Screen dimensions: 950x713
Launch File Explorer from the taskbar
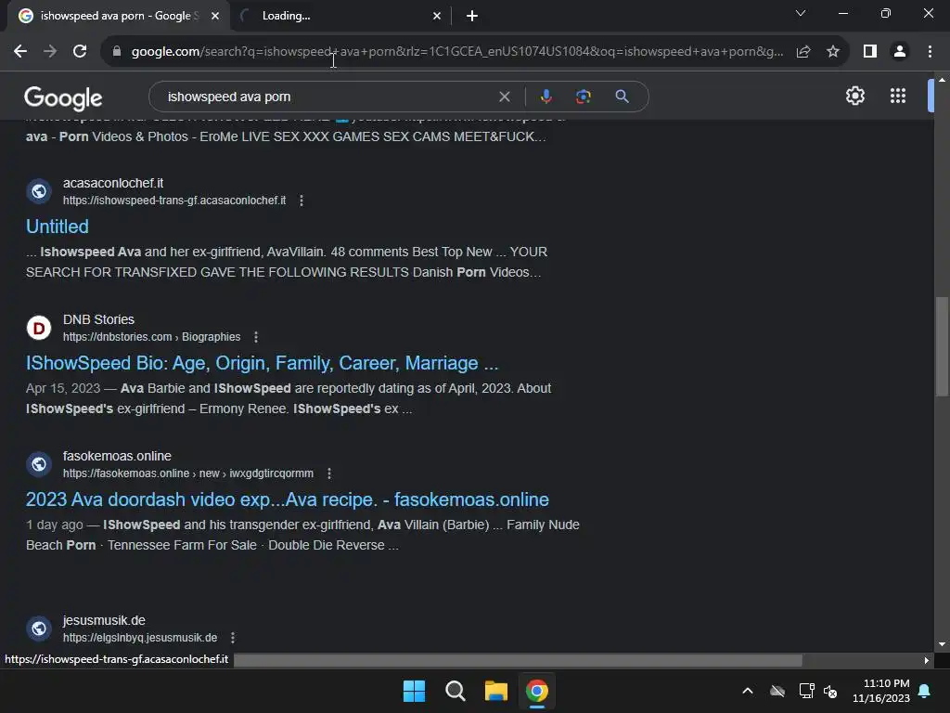point(495,691)
